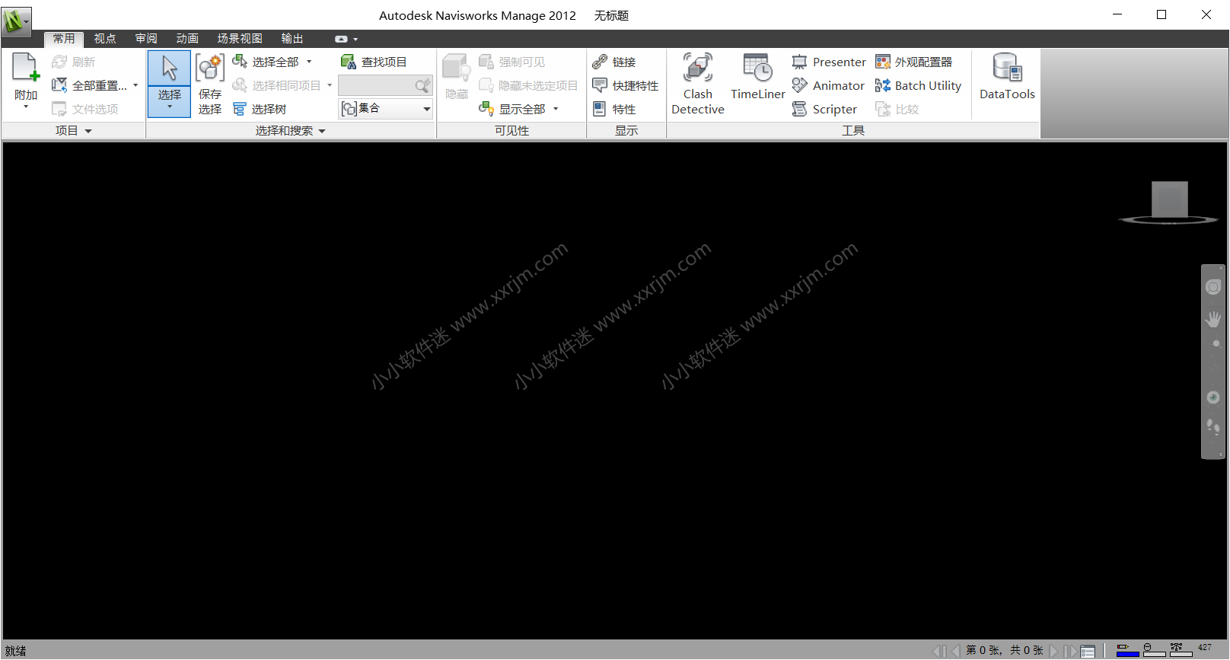Expand the 附加 dropdown arrow
The width and height of the screenshot is (1230, 660).
click(x=26, y=107)
